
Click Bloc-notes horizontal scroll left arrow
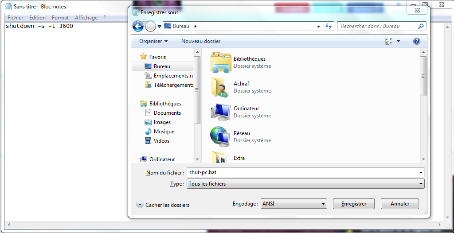pos(8,225)
